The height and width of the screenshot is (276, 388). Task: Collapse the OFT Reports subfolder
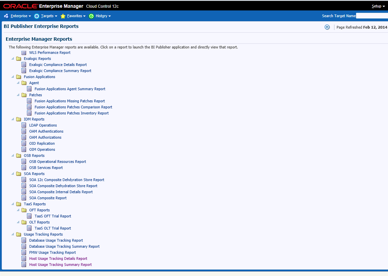coord(18,210)
